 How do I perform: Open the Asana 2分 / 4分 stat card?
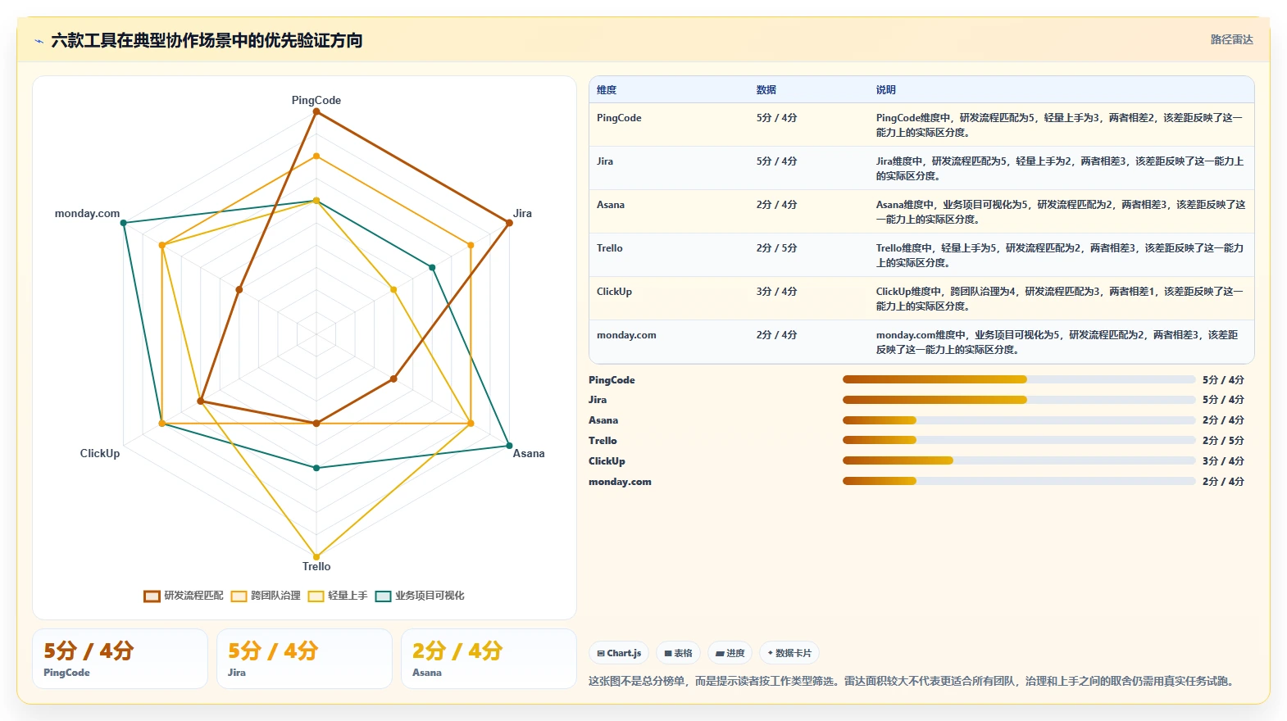[x=489, y=659]
